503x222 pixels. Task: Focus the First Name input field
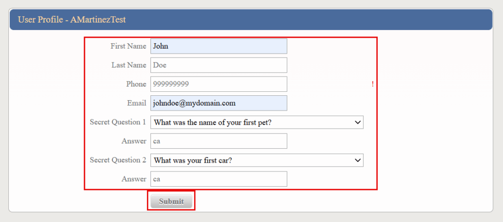[219, 46]
